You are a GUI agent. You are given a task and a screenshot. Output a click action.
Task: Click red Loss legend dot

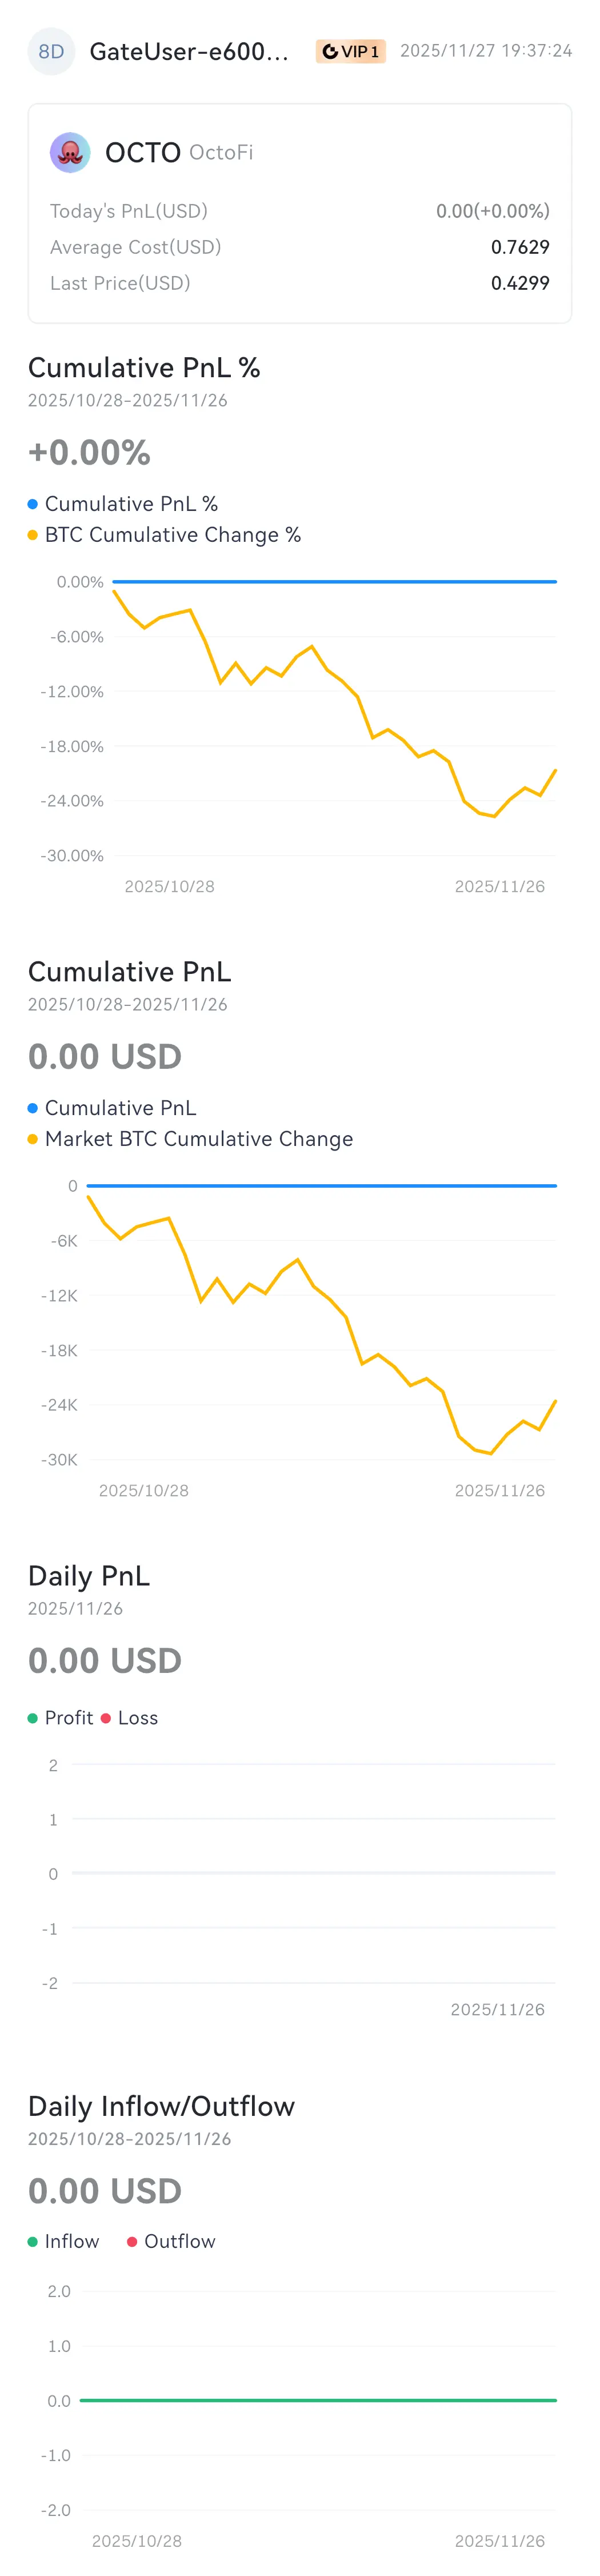point(106,1718)
